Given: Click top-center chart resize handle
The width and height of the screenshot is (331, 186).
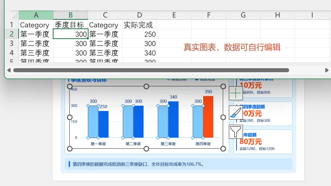Looking at the screenshot, I should coord(146,86).
